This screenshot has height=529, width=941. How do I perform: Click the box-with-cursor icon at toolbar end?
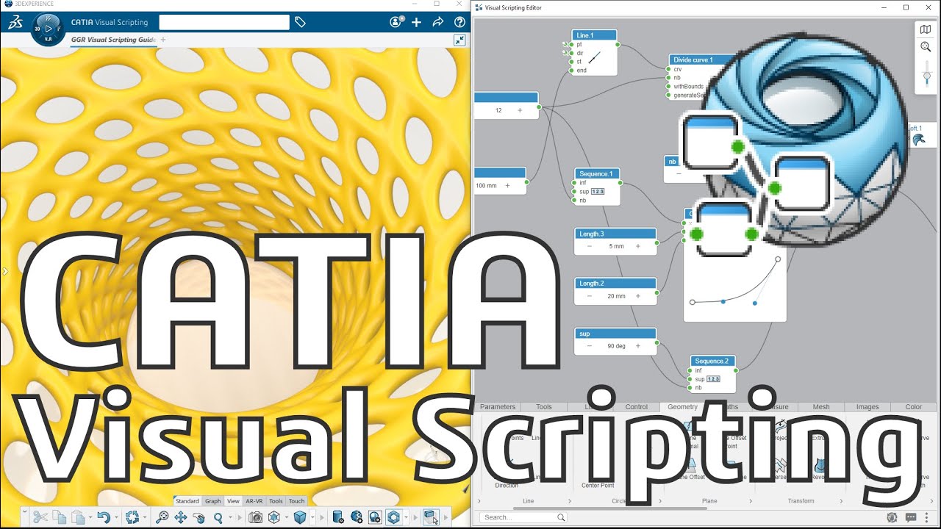431,517
